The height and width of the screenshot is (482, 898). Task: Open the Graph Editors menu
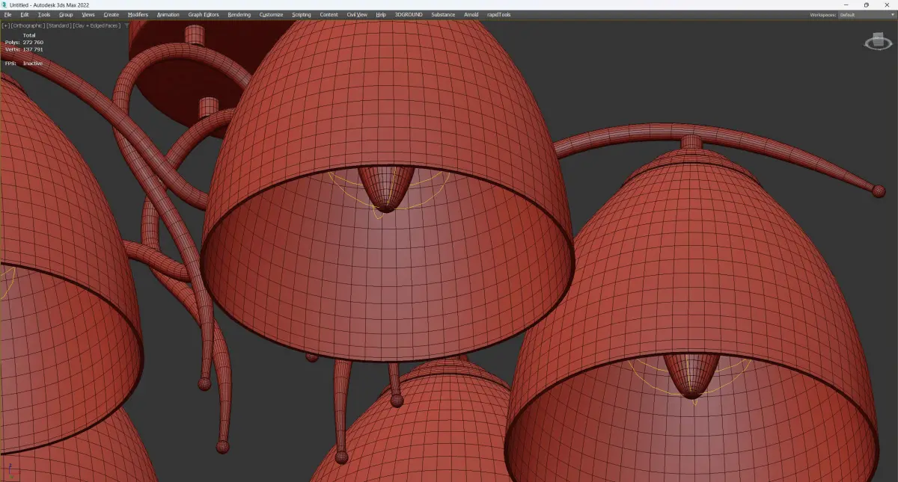204,14
